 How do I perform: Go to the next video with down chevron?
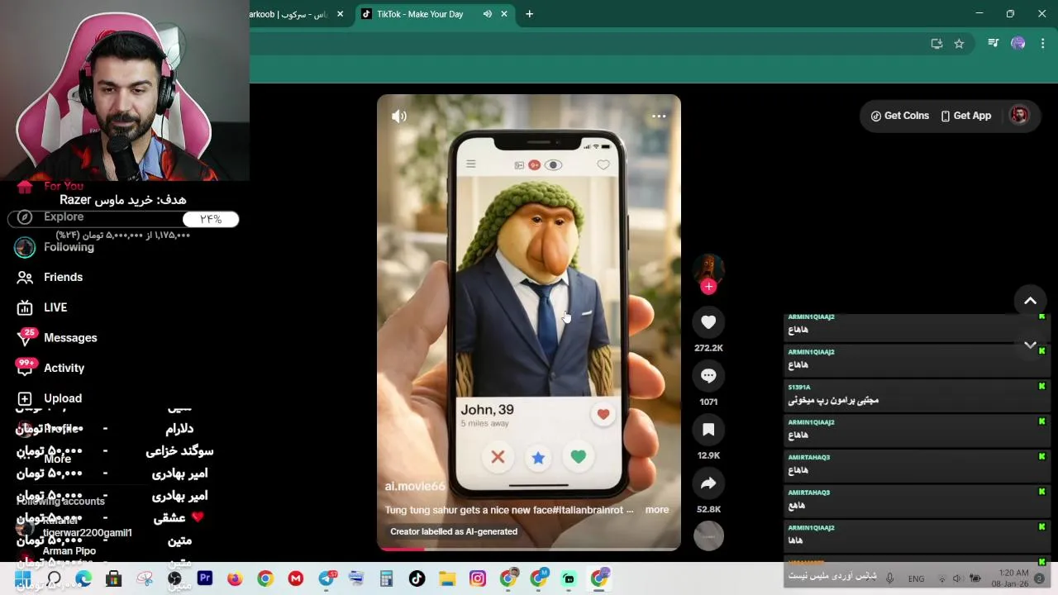1030,345
